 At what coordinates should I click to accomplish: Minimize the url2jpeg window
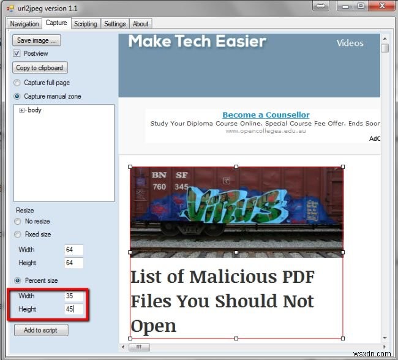pyautogui.click(x=345, y=6)
